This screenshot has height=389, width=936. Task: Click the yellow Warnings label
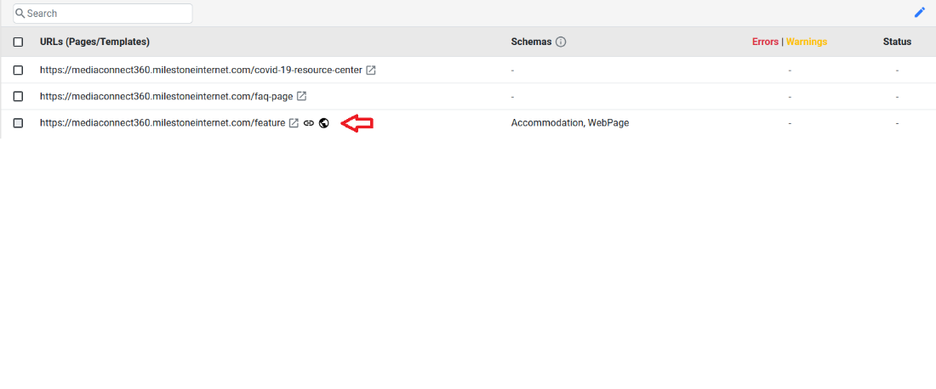click(807, 42)
